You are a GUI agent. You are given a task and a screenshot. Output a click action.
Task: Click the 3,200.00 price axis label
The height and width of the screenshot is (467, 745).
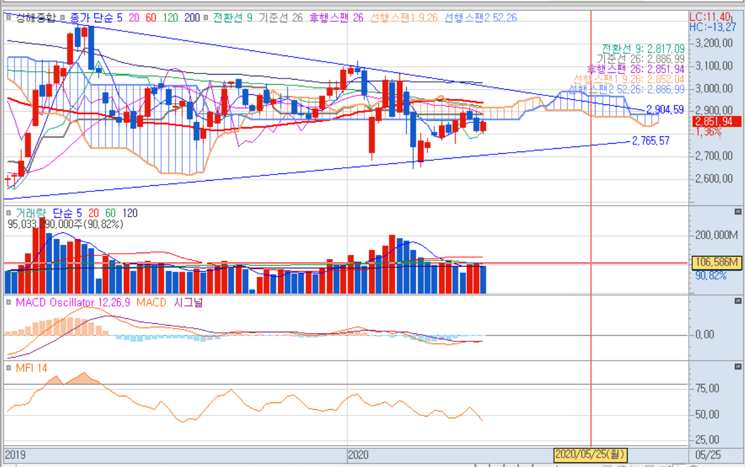pos(713,43)
